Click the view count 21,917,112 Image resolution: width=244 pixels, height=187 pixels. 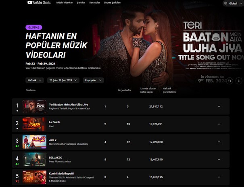tap(156, 106)
